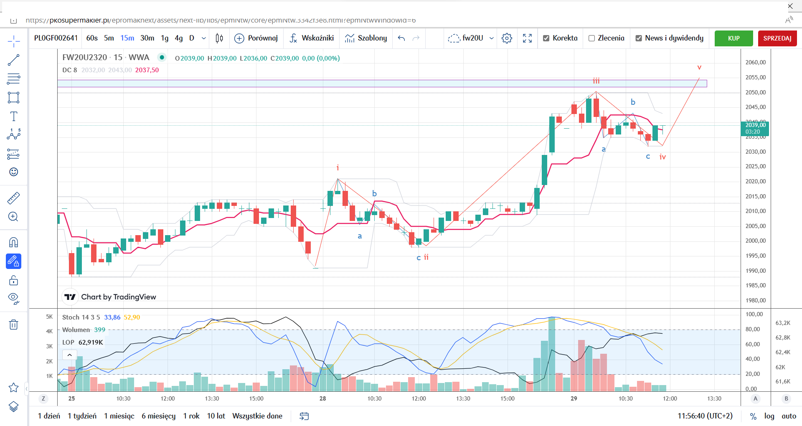Select the 4g interval
The height and width of the screenshot is (426, 802).
click(x=179, y=38)
